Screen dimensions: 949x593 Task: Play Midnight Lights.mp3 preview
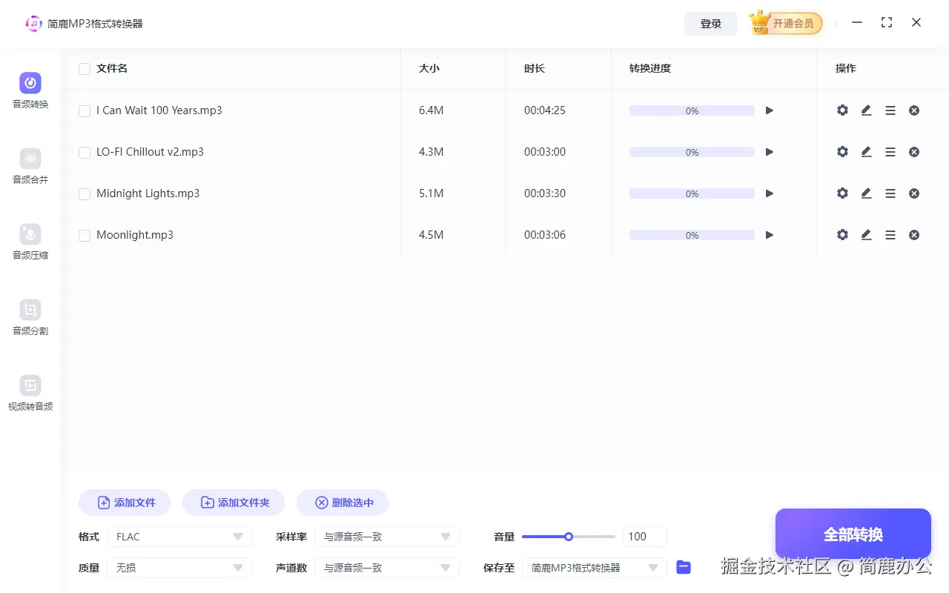[770, 193]
